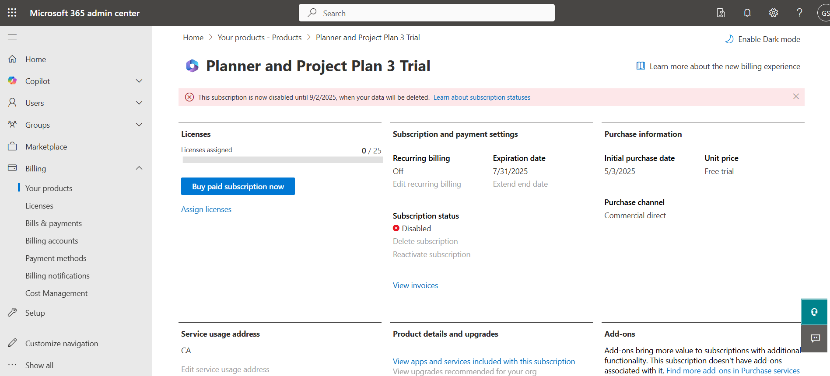Click the Billing card icon in sidebar
The height and width of the screenshot is (376, 830).
coord(12,168)
